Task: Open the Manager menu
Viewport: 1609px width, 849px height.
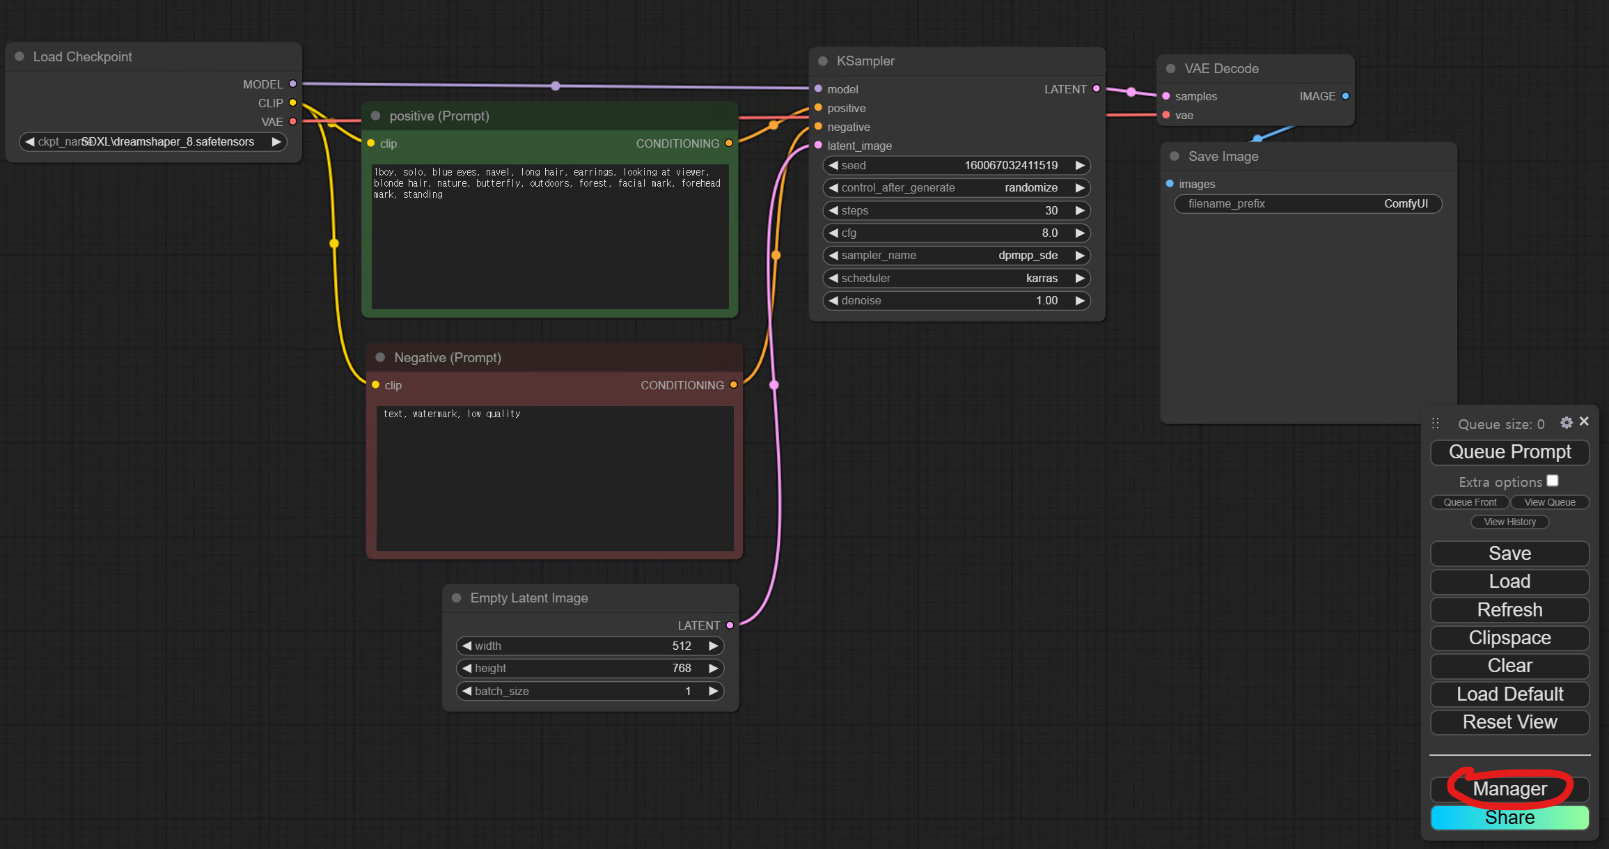Action: [x=1509, y=789]
